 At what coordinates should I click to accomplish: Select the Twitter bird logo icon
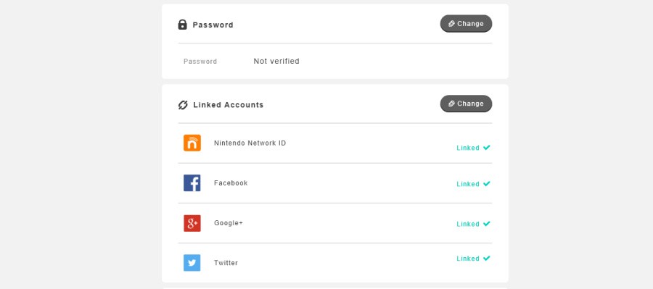(192, 263)
